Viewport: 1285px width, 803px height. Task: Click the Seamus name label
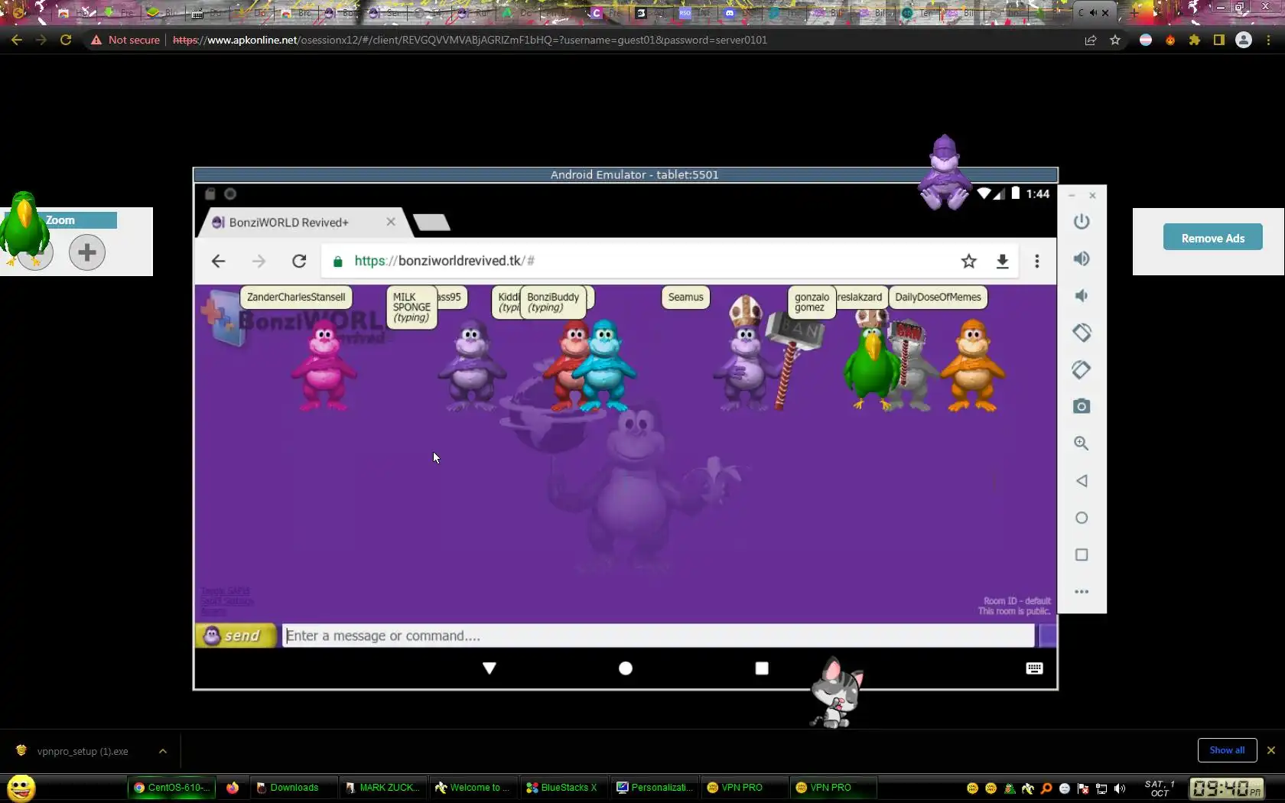click(x=685, y=297)
